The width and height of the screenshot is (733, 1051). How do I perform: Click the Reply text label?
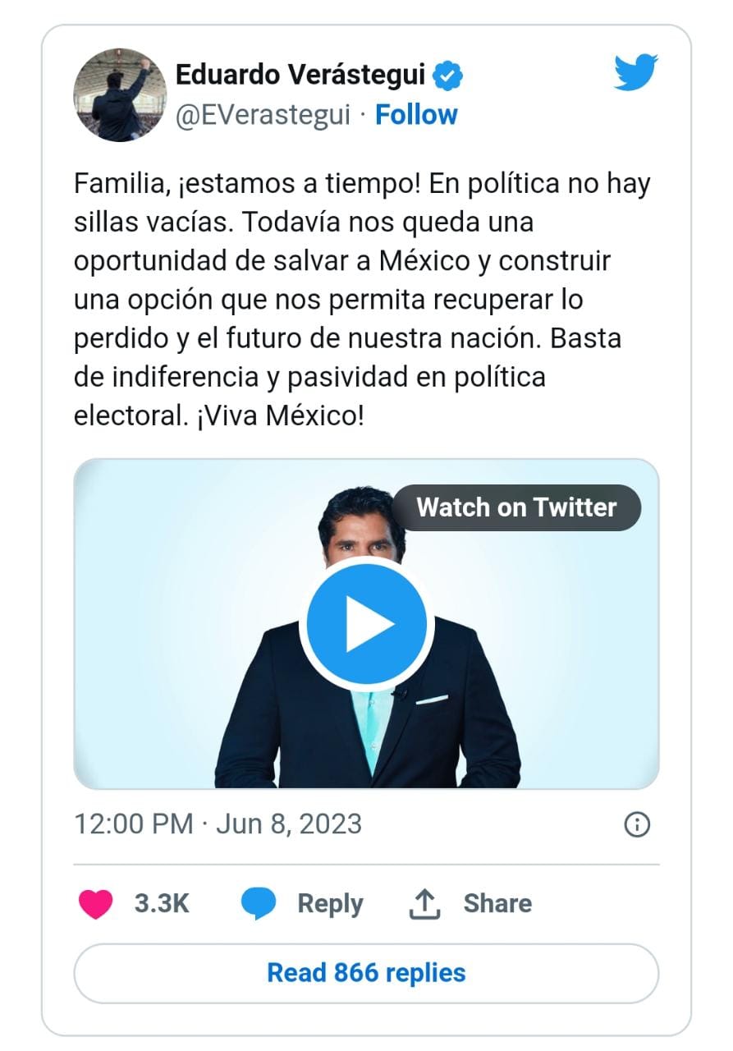(x=330, y=903)
